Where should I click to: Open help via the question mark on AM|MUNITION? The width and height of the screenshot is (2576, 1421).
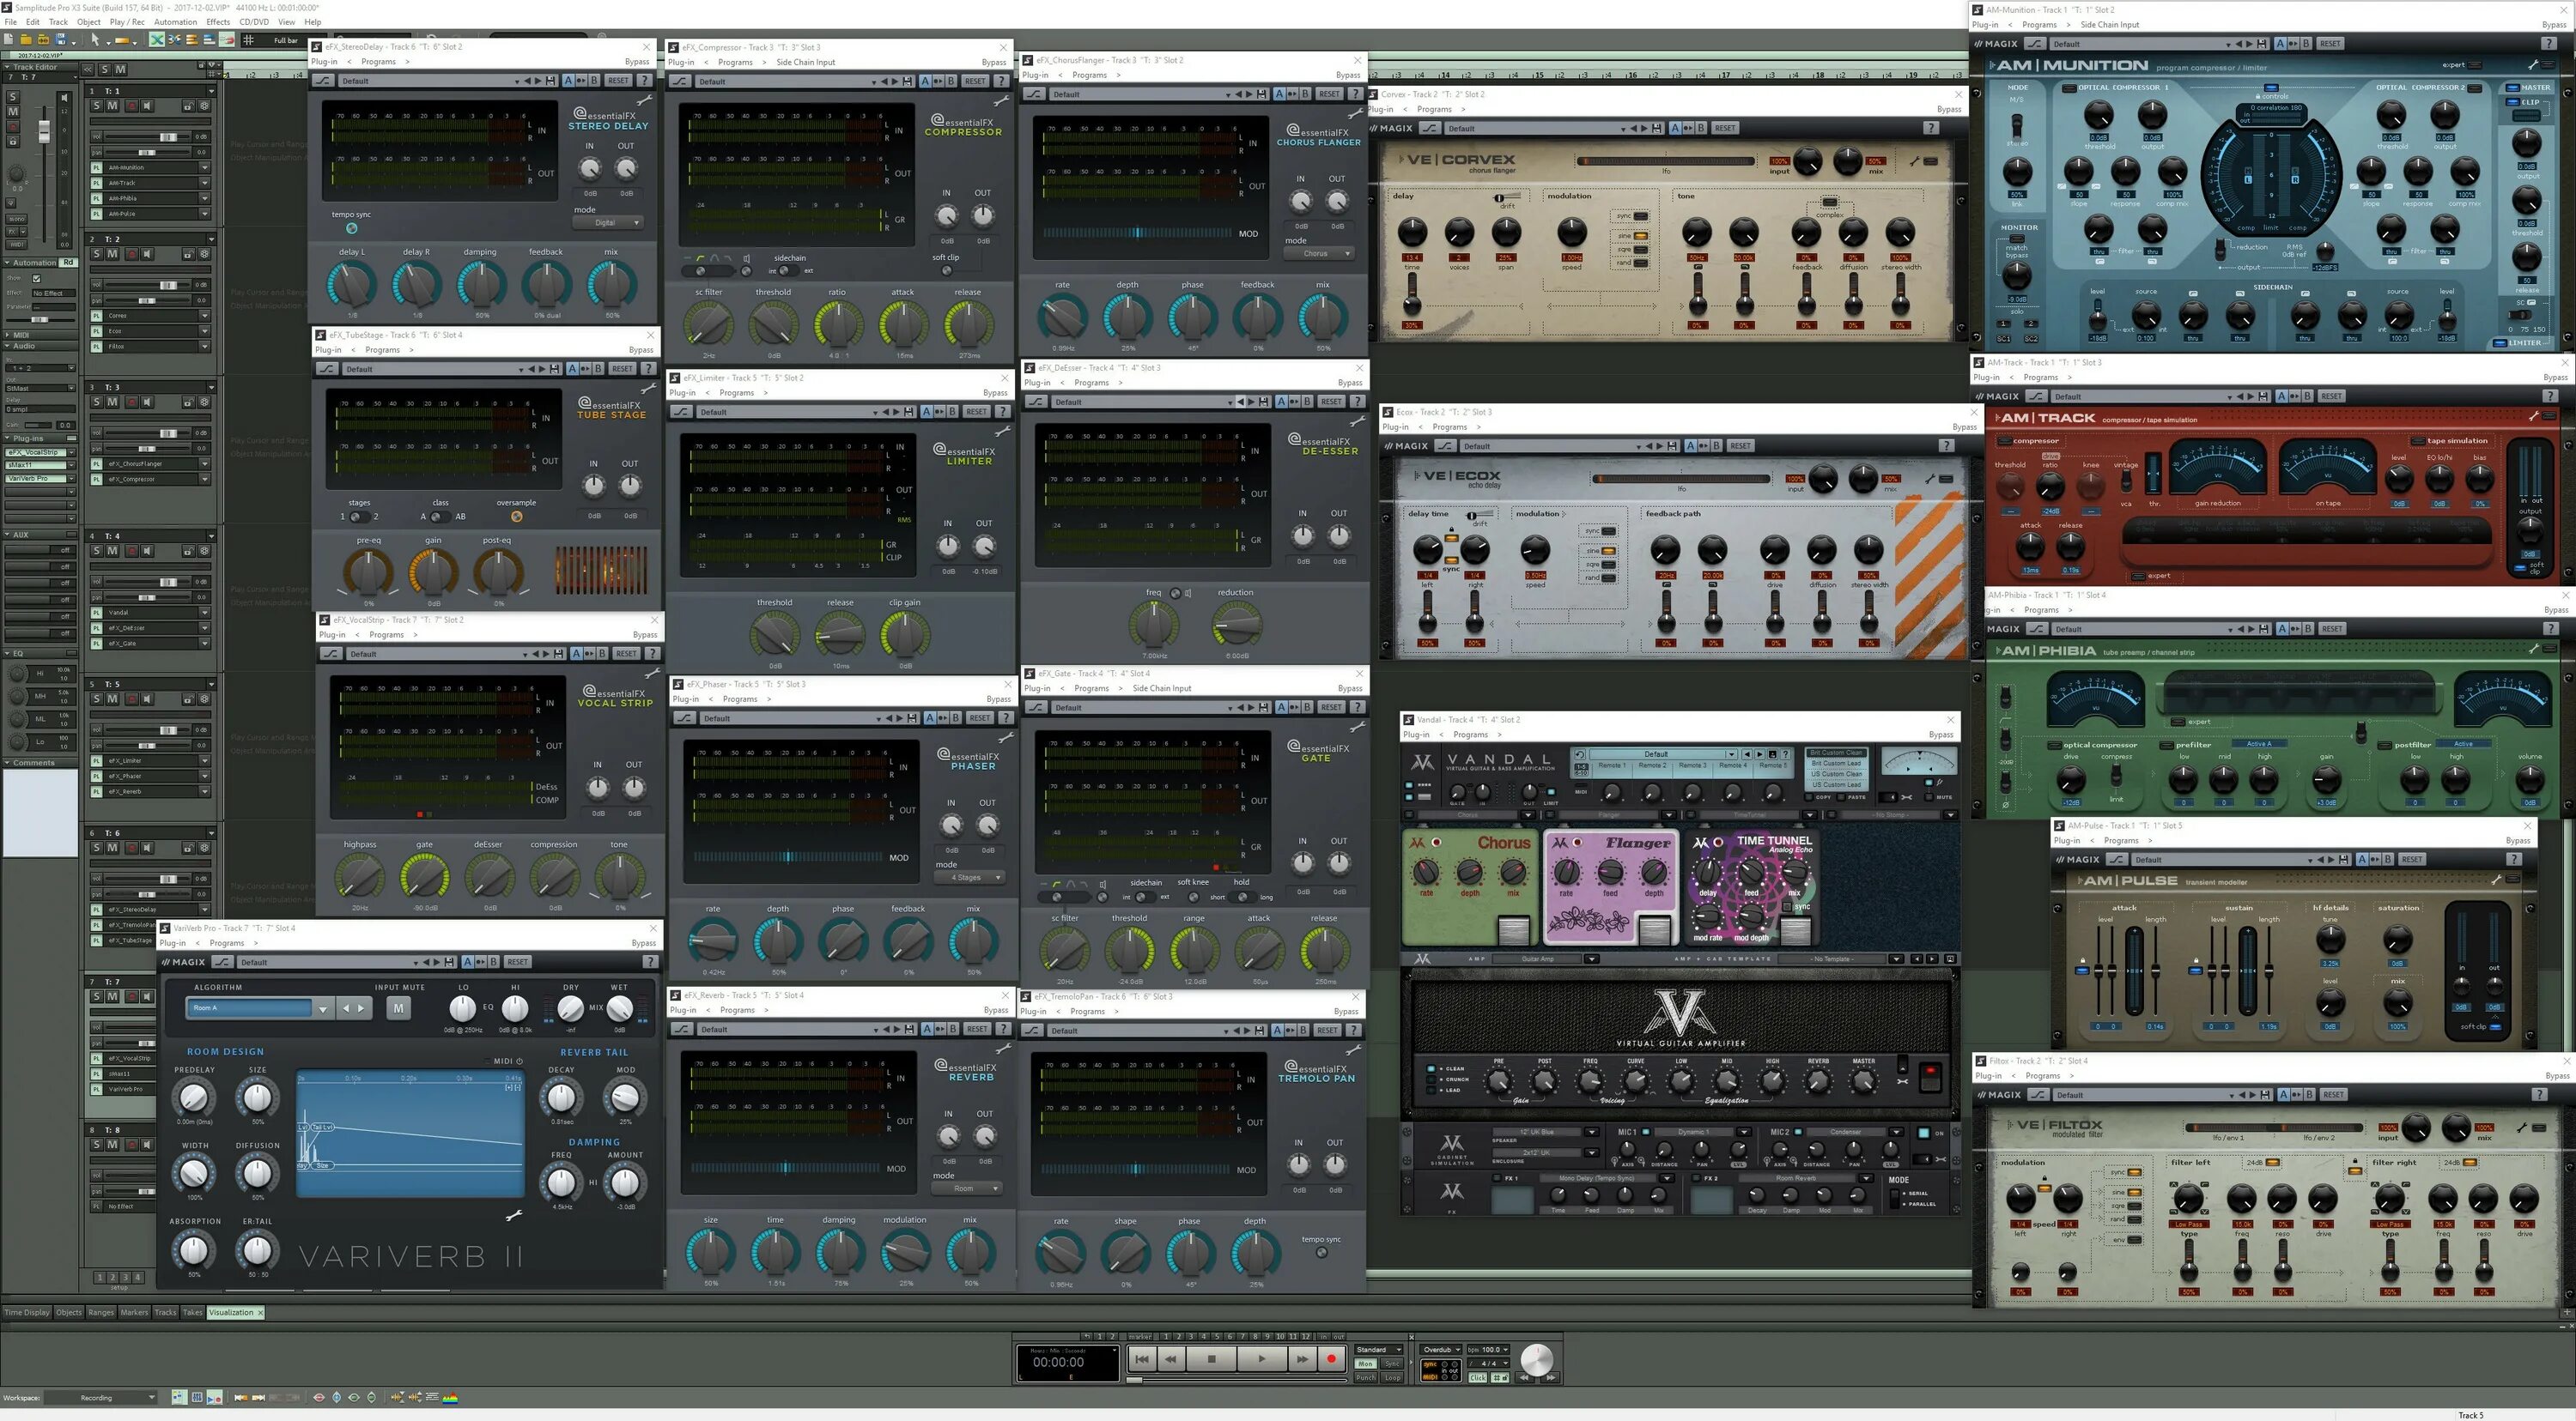(2549, 43)
